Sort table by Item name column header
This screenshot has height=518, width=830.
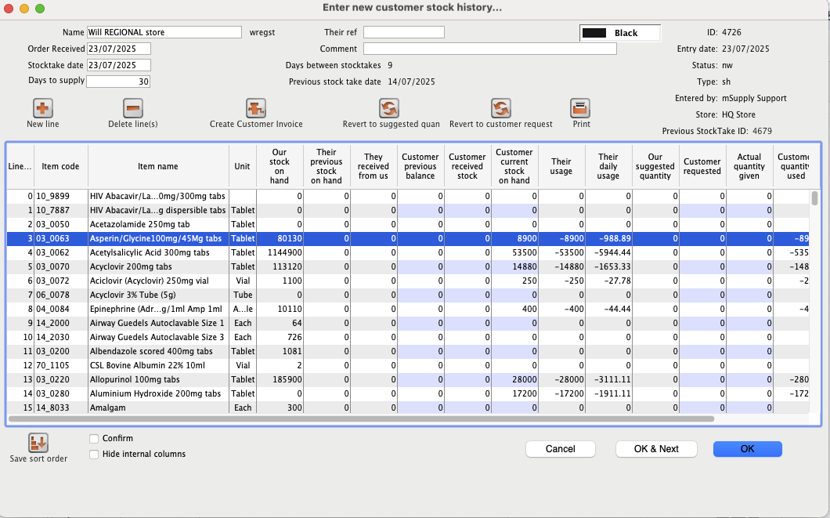(x=158, y=166)
